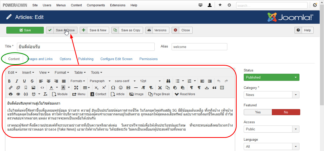This screenshot has width=324, height=151.
Task: Select the Strikethrough formatting icon
Action: tap(32, 81)
